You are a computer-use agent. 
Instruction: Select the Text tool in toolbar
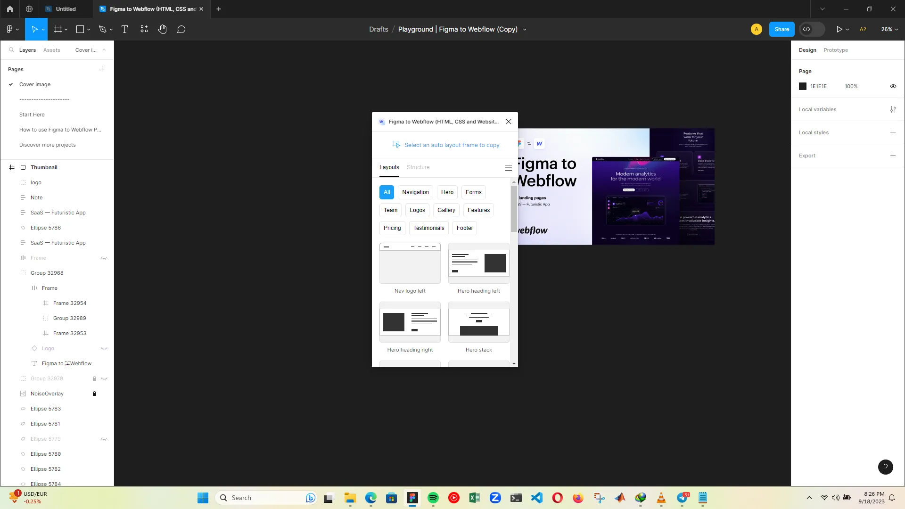(x=124, y=29)
